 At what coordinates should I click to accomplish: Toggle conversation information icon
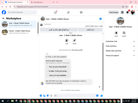pyautogui.click(x=100, y=19)
